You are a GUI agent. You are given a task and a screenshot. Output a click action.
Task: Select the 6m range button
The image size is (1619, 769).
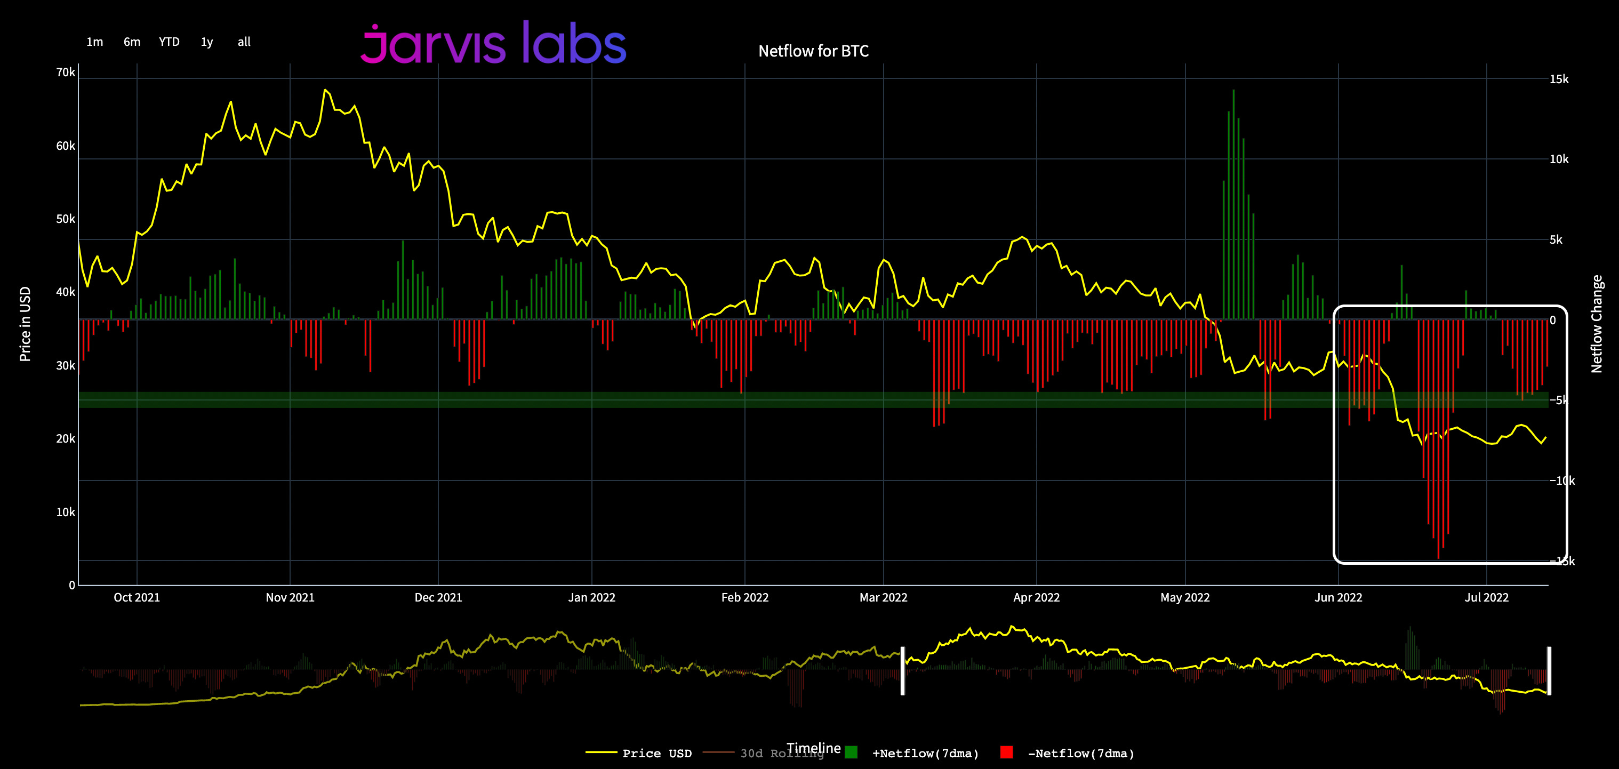pos(132,42)
